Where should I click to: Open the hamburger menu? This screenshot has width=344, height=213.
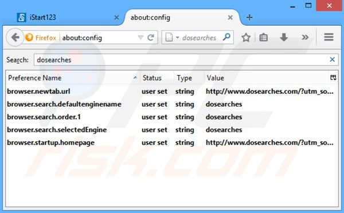[x=329, y=37]
